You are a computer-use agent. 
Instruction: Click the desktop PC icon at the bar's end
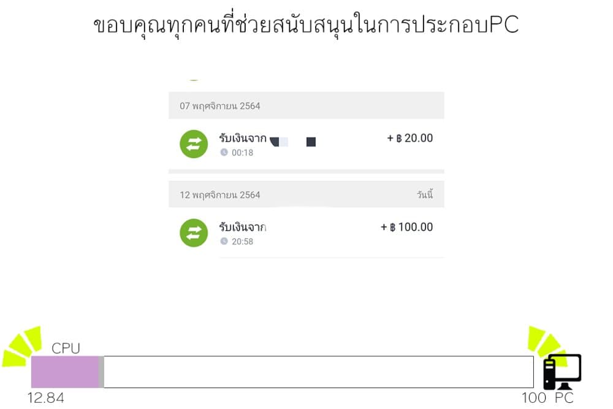(562, 372)
